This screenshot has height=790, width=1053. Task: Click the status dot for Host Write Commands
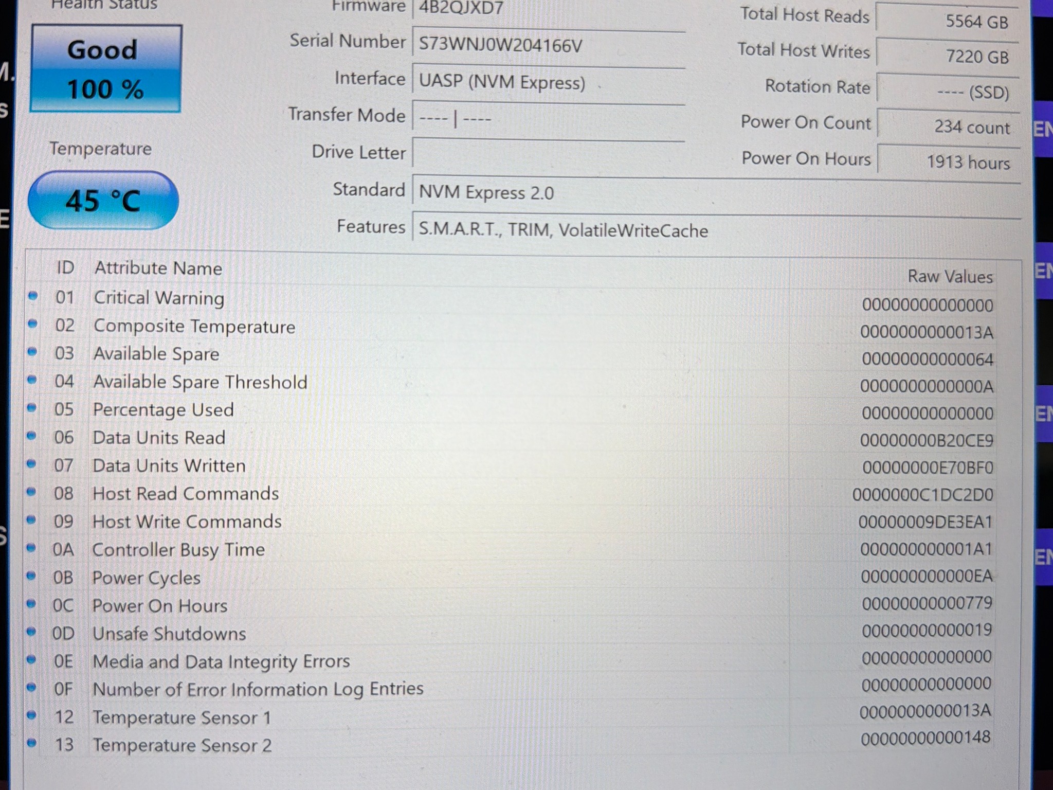(x=31, y=519)
